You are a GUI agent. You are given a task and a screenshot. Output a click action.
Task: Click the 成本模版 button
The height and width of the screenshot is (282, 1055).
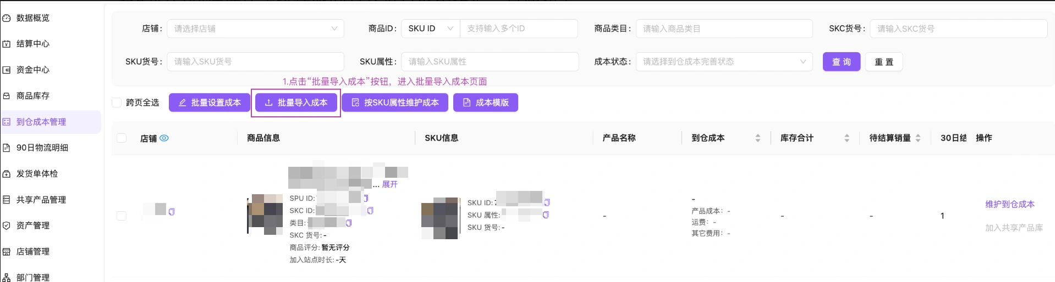click(x=486, y=103)
